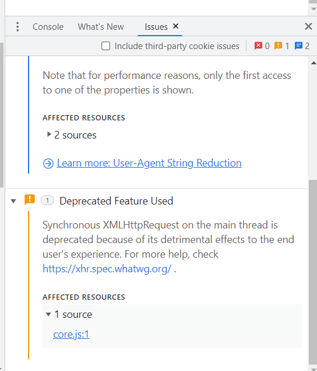Collapse the Deprecated Feature Used issue
This screenshot has width=317, height=371.
coord(13,201)
